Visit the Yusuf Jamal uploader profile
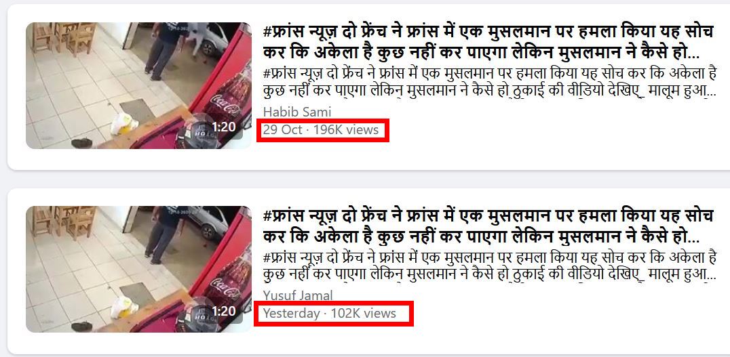This screenshot has height=357, width=730. pyautogui.click(x=298, y=295)
